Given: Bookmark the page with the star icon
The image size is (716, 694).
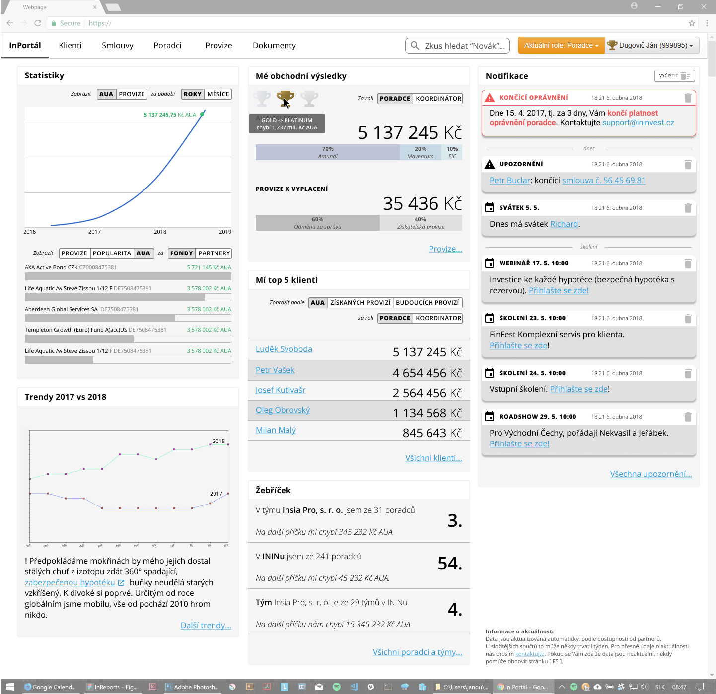Looking at the screenshot, I should [692, 23].
